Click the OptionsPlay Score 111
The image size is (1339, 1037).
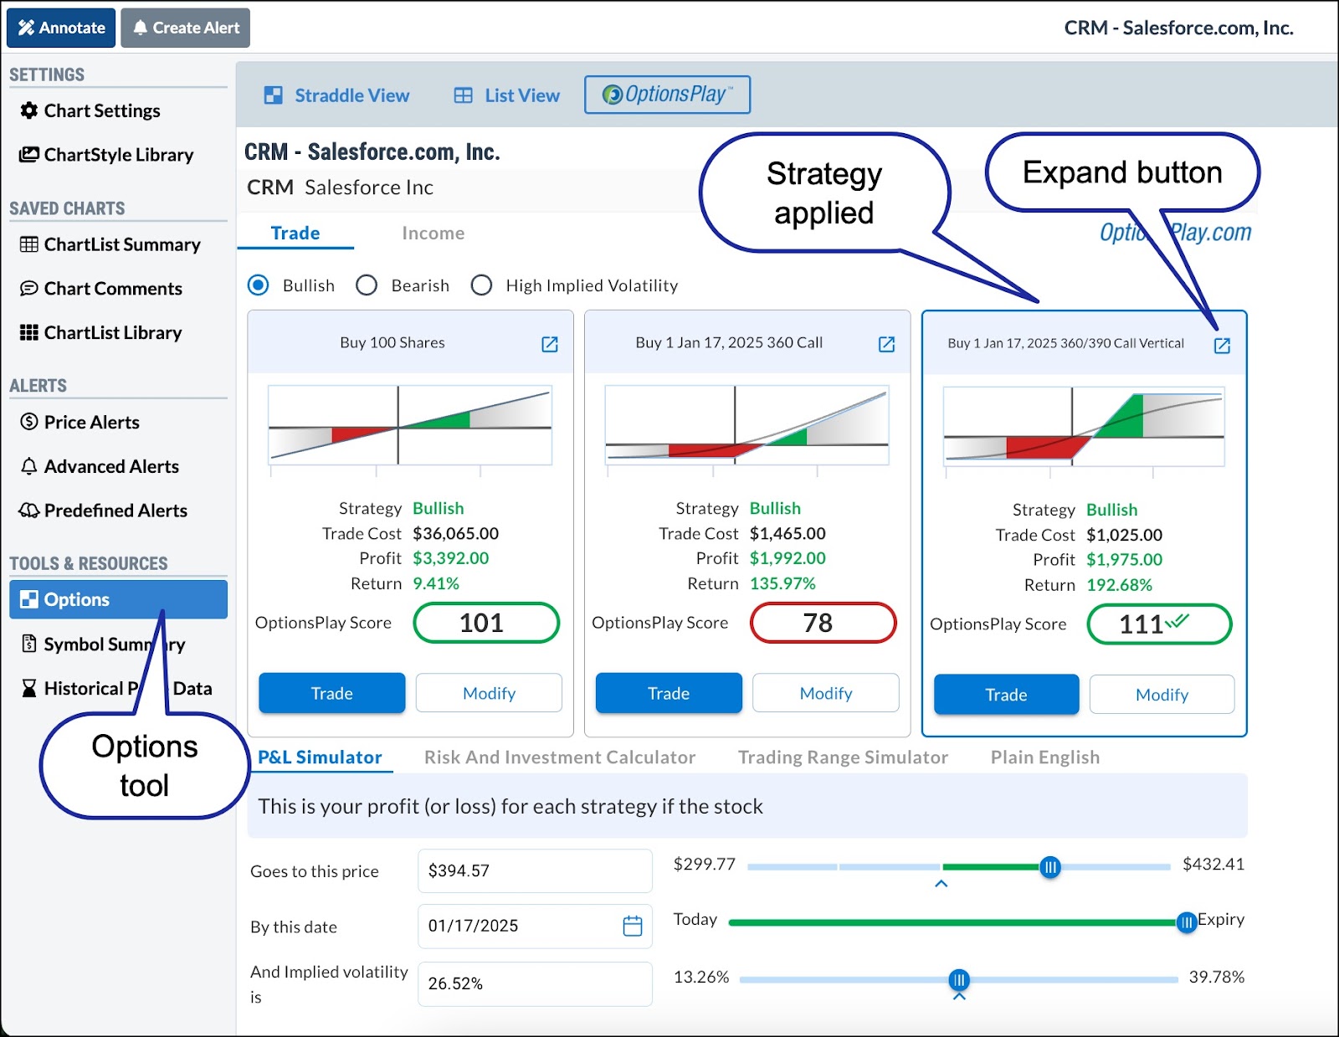tap(1159, 624)
